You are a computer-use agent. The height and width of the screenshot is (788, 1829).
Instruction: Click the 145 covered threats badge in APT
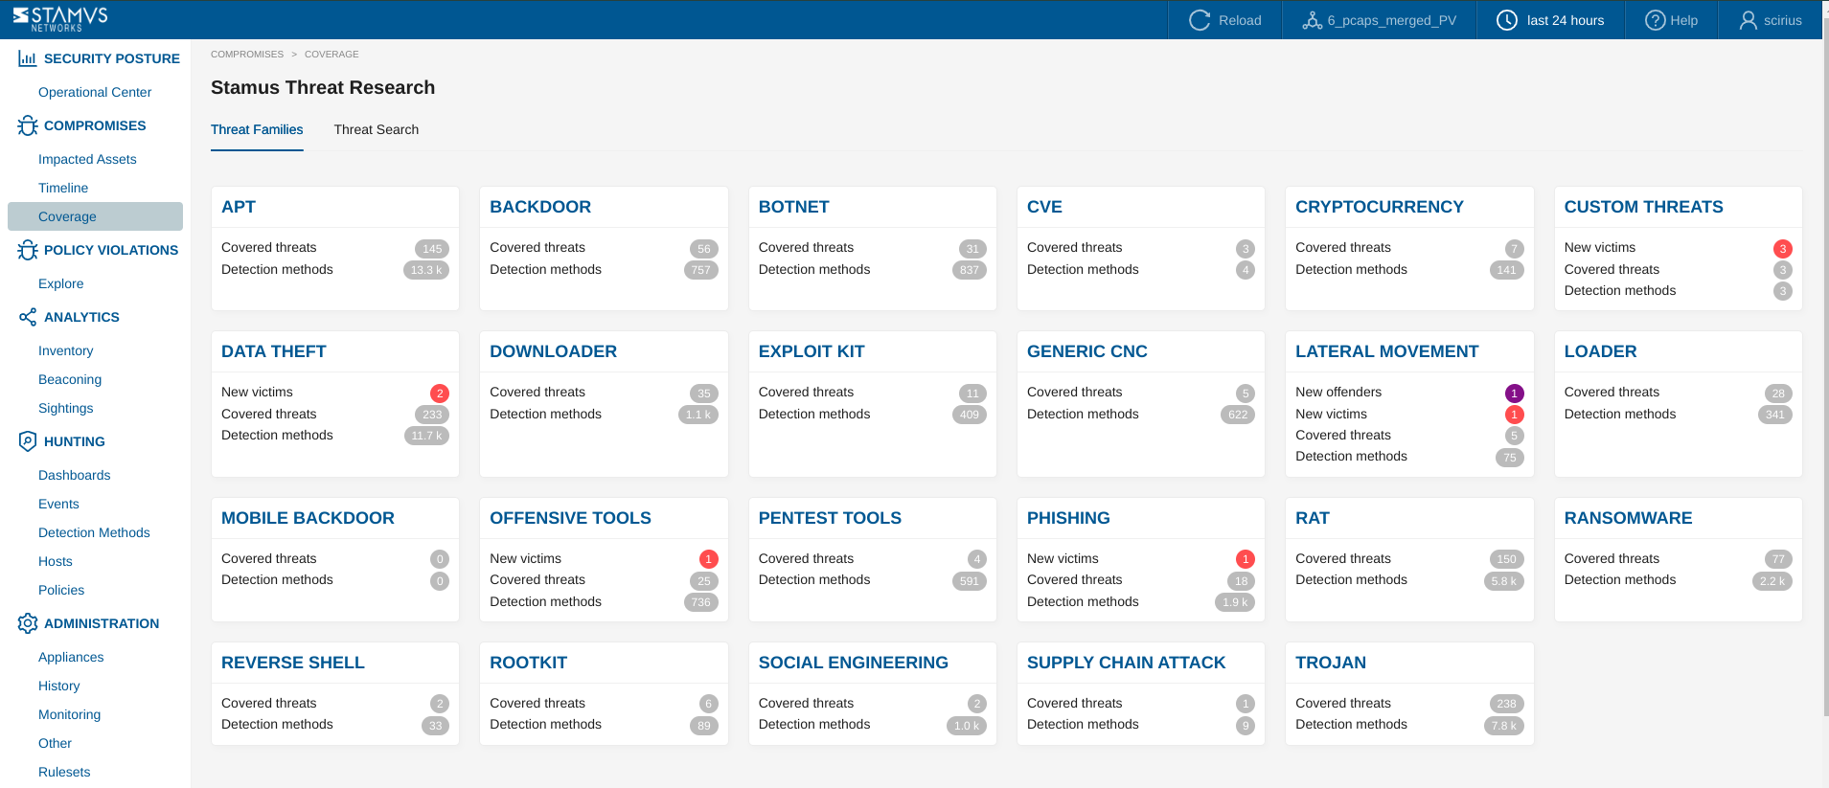(432, 249)
